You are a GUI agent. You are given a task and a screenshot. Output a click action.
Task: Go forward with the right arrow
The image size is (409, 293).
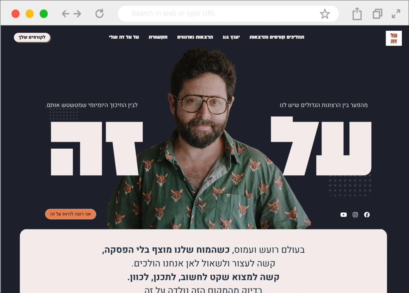click(77, 14)
